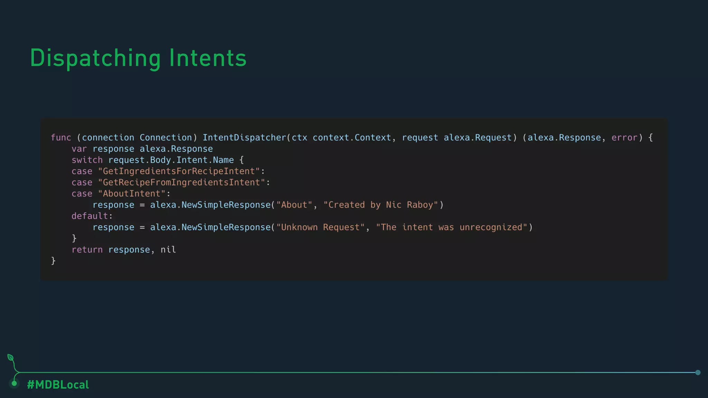Viewport: 708px width, 398px height.
Task: Click the default keyword line
Action: [x=90, y=216]
